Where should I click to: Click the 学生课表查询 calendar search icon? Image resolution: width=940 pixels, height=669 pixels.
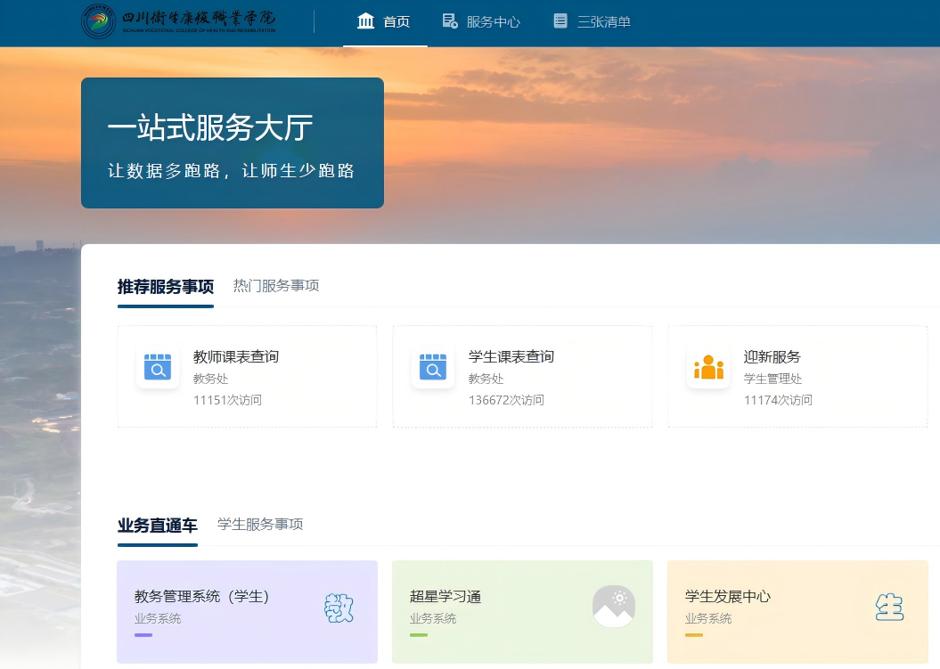[x=433, y=367]
